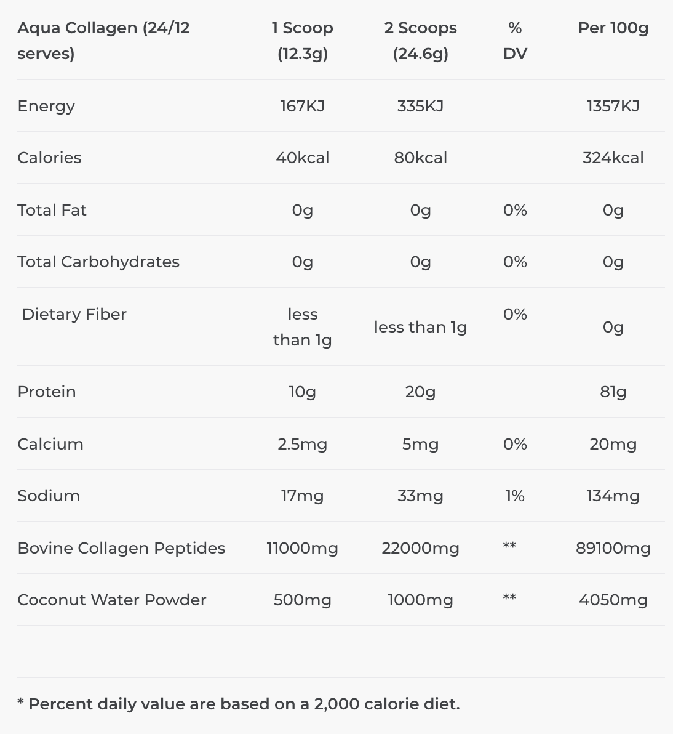
Task: Select the Calcium row label
Action: click(50, 444)
